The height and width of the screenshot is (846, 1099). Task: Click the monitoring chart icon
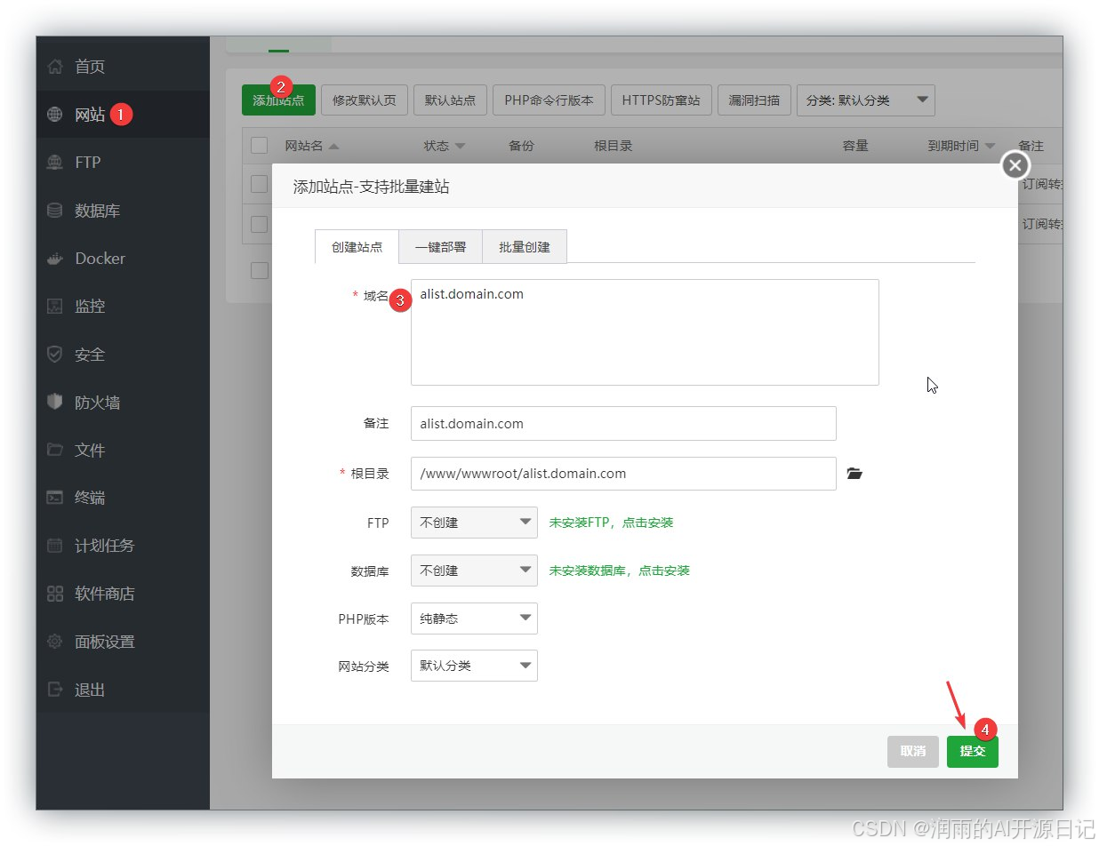[55, 307]
